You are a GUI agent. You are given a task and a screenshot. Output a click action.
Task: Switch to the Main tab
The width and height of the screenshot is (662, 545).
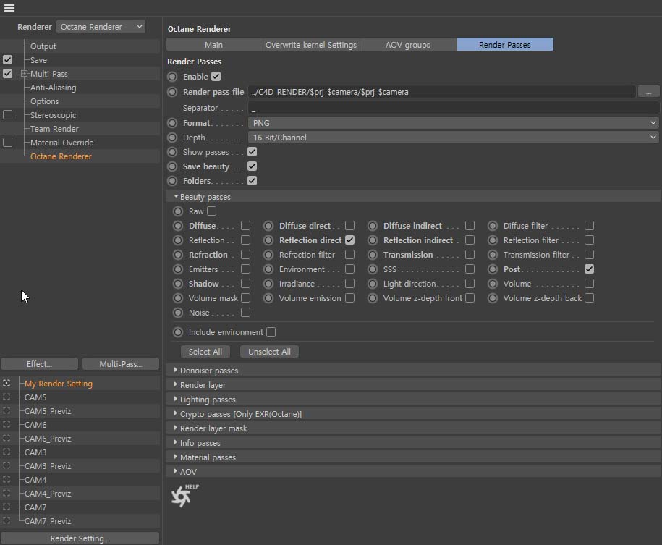tap(213, 45)
